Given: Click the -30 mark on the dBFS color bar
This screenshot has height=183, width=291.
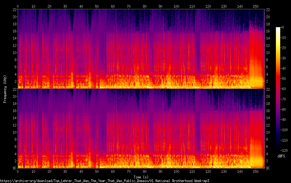Looking at the screenshot, I should (282, 59).
